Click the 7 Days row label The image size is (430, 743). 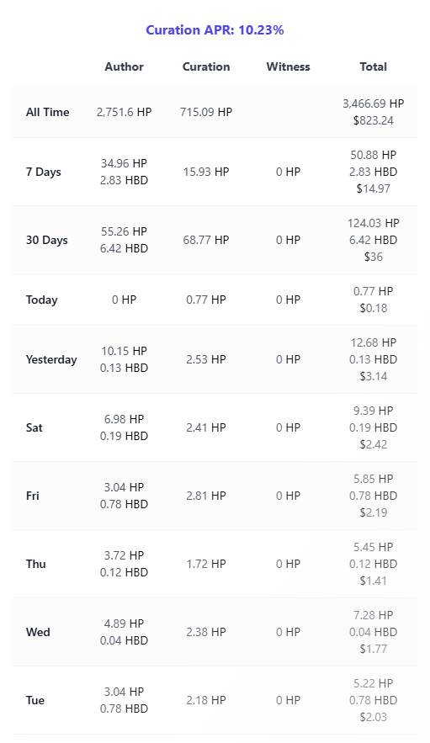44,172
